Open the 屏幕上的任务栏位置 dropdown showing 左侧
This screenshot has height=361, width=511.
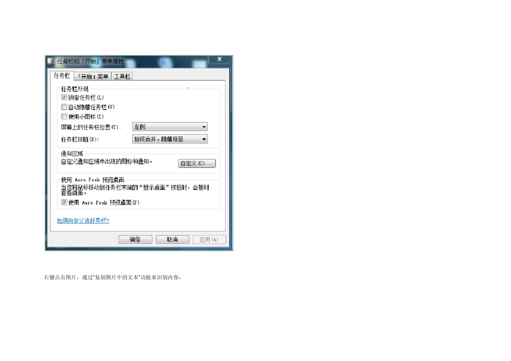[x=170, y=127]
